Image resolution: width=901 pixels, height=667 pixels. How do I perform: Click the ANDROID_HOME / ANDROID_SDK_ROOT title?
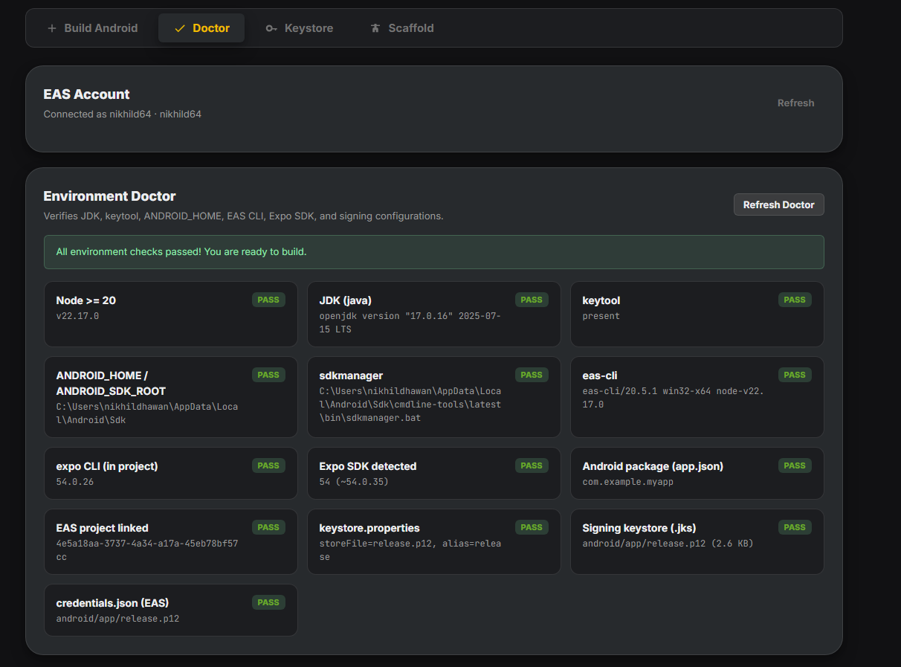pyautogui.click(x=111, y=383)
